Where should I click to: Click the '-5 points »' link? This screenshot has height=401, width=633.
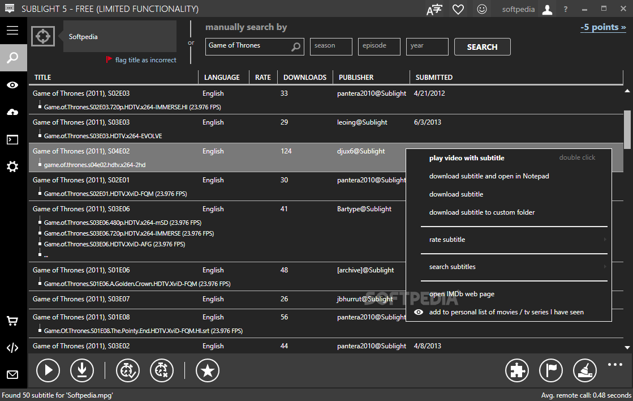[603, 27]
